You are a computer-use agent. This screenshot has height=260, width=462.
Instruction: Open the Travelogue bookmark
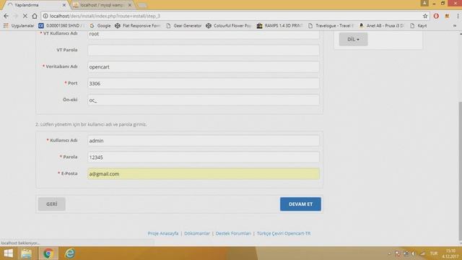[x=331, y=26]
